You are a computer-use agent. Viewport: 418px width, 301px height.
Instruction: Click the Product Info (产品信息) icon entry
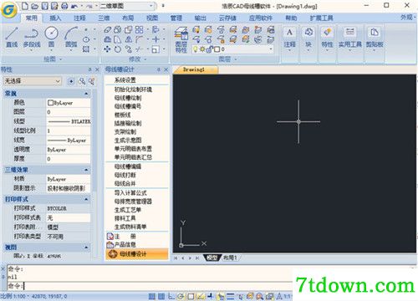(110, 245)
